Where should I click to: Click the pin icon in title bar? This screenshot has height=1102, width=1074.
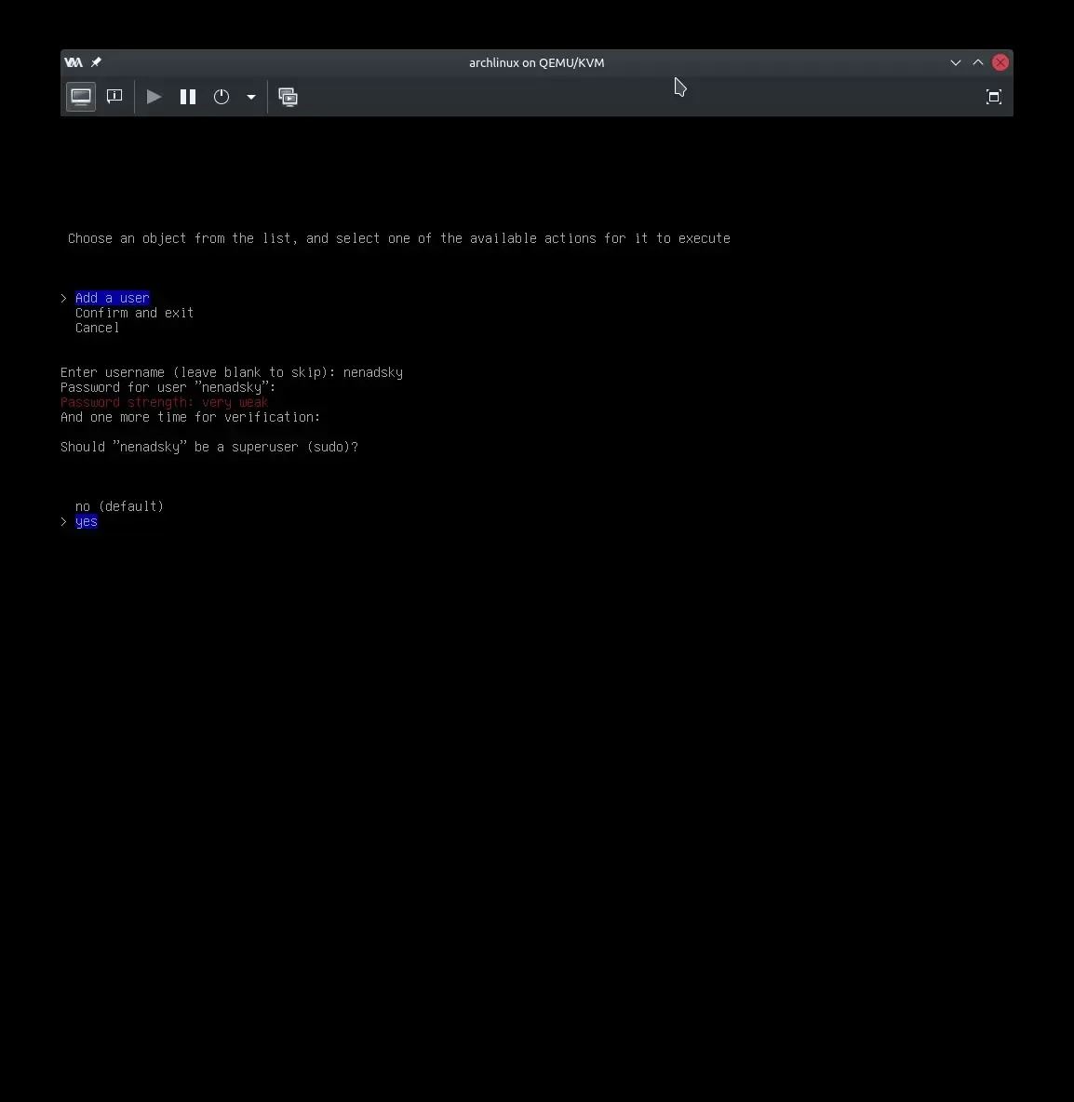point(96,62)
